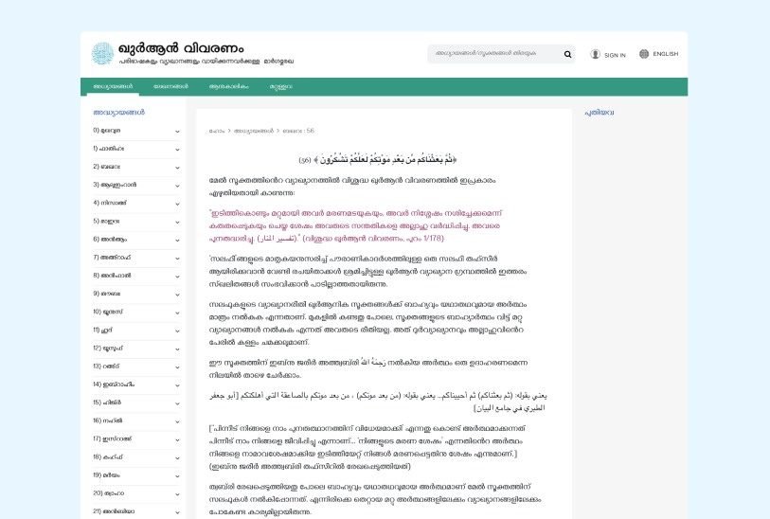The height and width of the screenshot is (519, 770).
Task: Expand chapter 9 sidebar chevron
Action: (x=177, y=294)
